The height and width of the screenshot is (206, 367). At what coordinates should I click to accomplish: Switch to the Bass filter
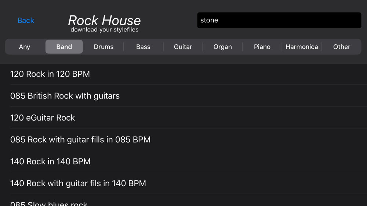click(x=143, y=47)
